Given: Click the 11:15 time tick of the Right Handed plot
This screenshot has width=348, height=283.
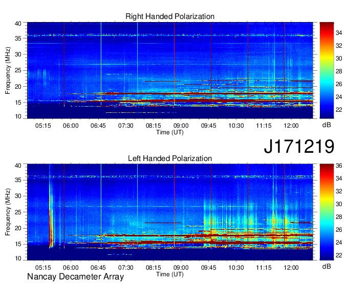Looking at the screenshot, I should pyautogui.click(x=264, y=126).
